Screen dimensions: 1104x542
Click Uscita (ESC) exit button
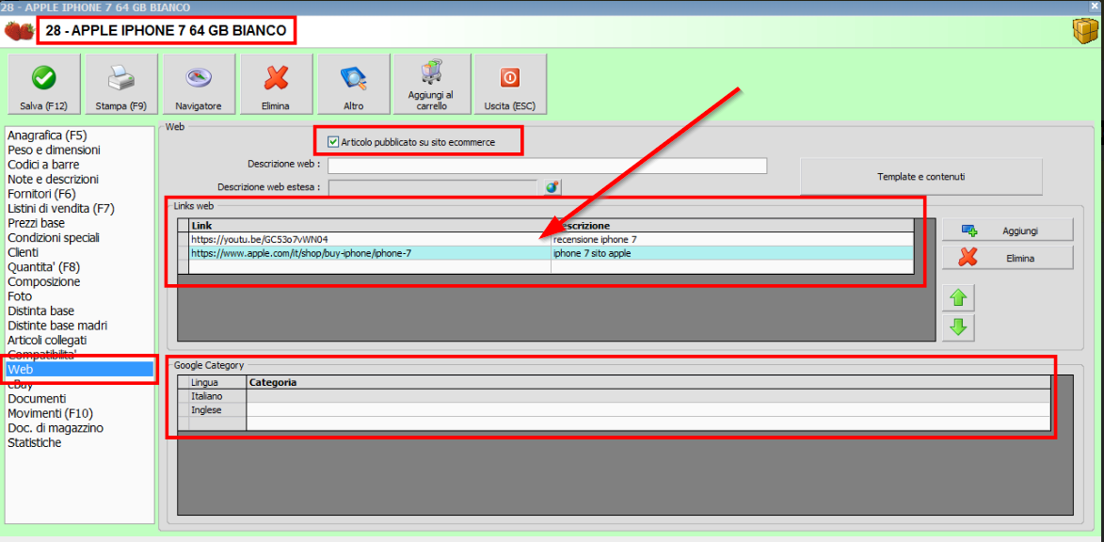point(510,84)
